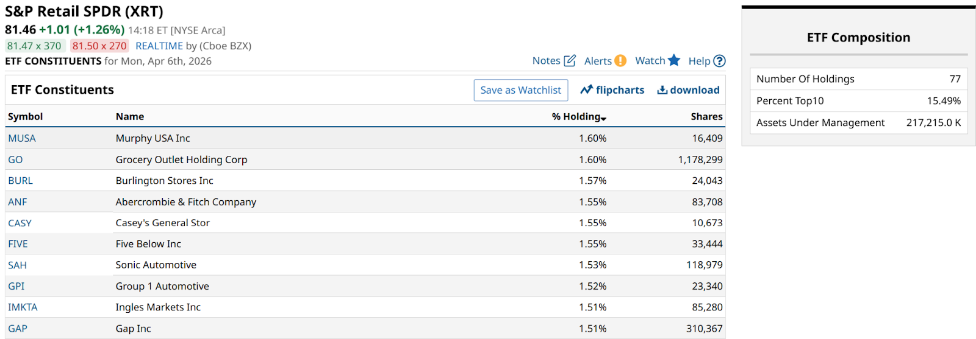Open the GO ticker link
The width and height of the screenshot is (976, 339).
tap(15, 159)
